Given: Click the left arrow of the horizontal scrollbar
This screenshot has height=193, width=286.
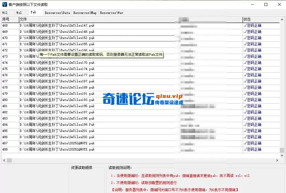Looking at the screenshot, I should [4, 160].
